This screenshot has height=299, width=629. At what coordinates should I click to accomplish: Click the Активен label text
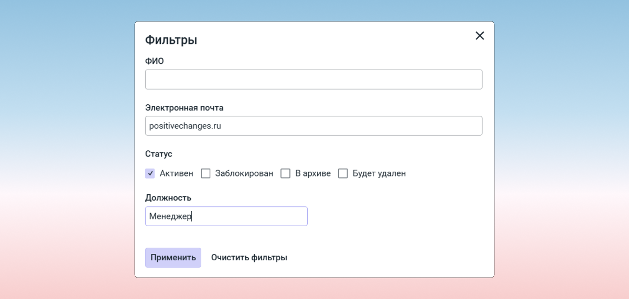[x=176, y=173]
